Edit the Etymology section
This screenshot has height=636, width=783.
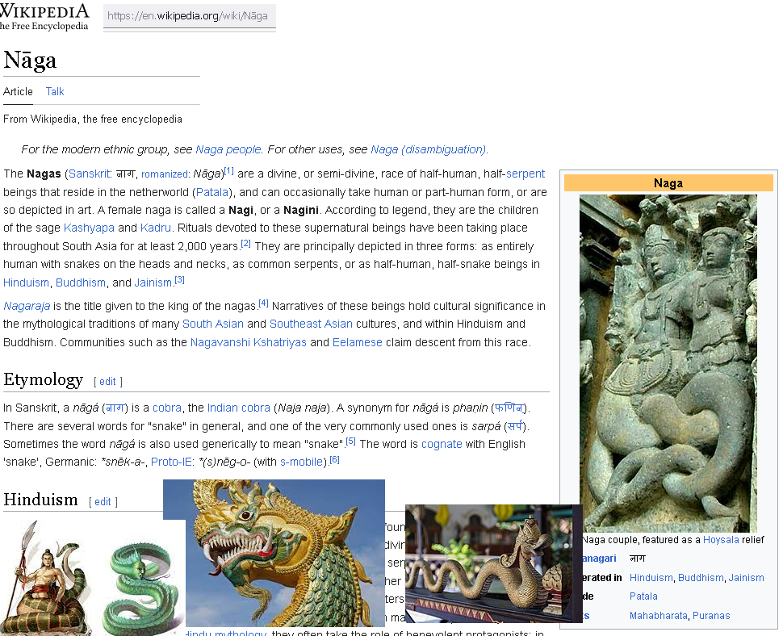click(107, 382)
